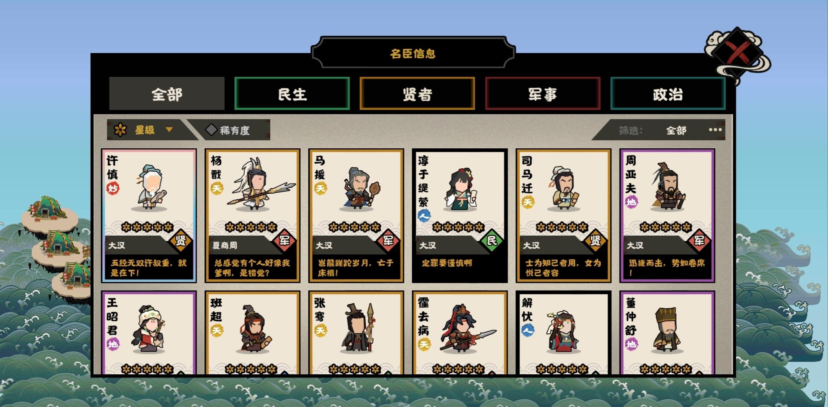Expand the 星级 sort direction arrow
Image resolution: width=828 pixels, height=407 pixels.
point(169,130)
